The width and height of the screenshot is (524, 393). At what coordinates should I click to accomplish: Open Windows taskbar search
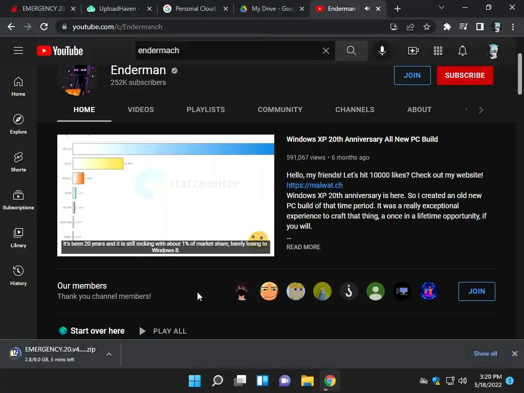pyautogui.click(x=217, y=381)
